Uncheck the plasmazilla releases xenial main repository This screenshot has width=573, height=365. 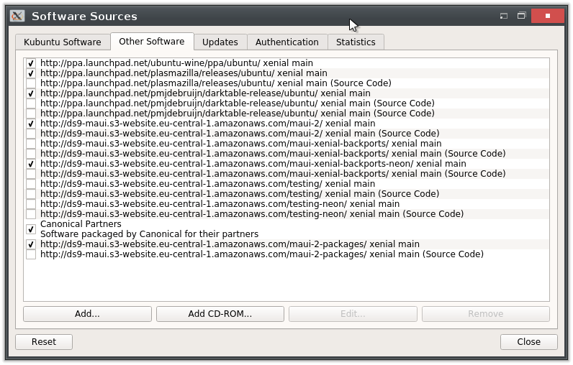(x=31, y=73)
